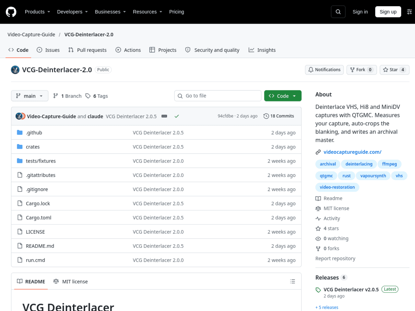Click the green checkmark commit status icon
This screenshot has height=311, width=415.
[x=177, y=116]
